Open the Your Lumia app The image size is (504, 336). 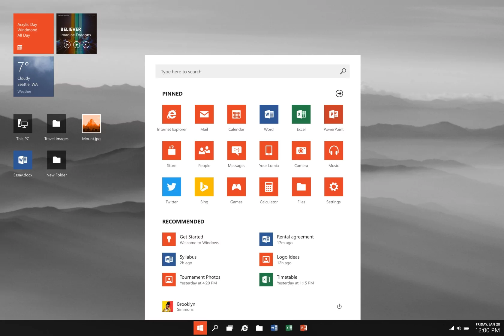click(x=269, y=151)
